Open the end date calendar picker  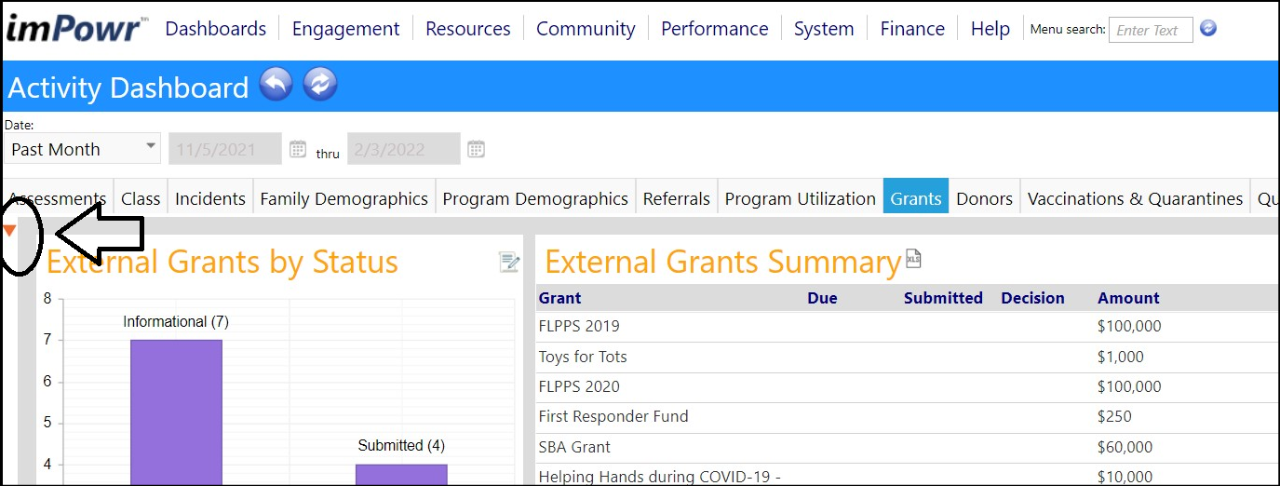pos(476,149)
